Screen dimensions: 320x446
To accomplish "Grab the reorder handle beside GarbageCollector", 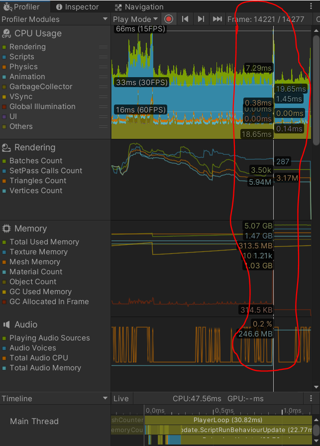I will pos(103,87).
